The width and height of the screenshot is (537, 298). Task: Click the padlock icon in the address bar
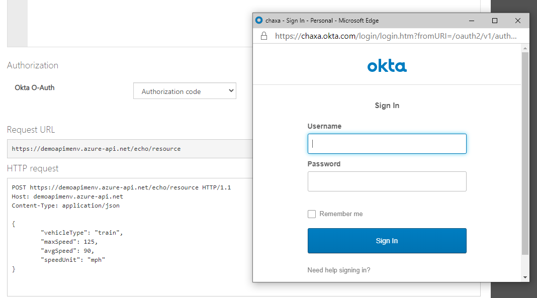pos(263,36)
